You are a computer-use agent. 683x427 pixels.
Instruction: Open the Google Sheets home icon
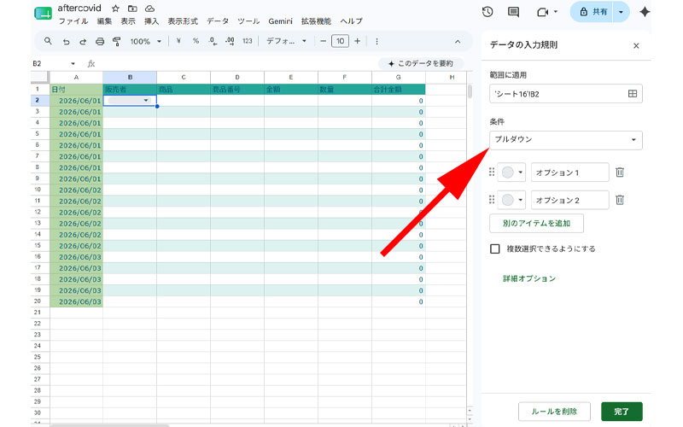pyautogui.click(x=43, y=14)
